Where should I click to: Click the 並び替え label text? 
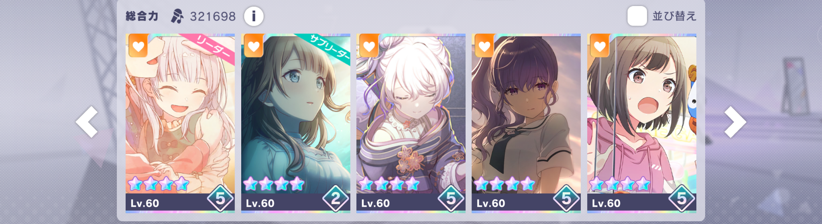tap(674, 16)
